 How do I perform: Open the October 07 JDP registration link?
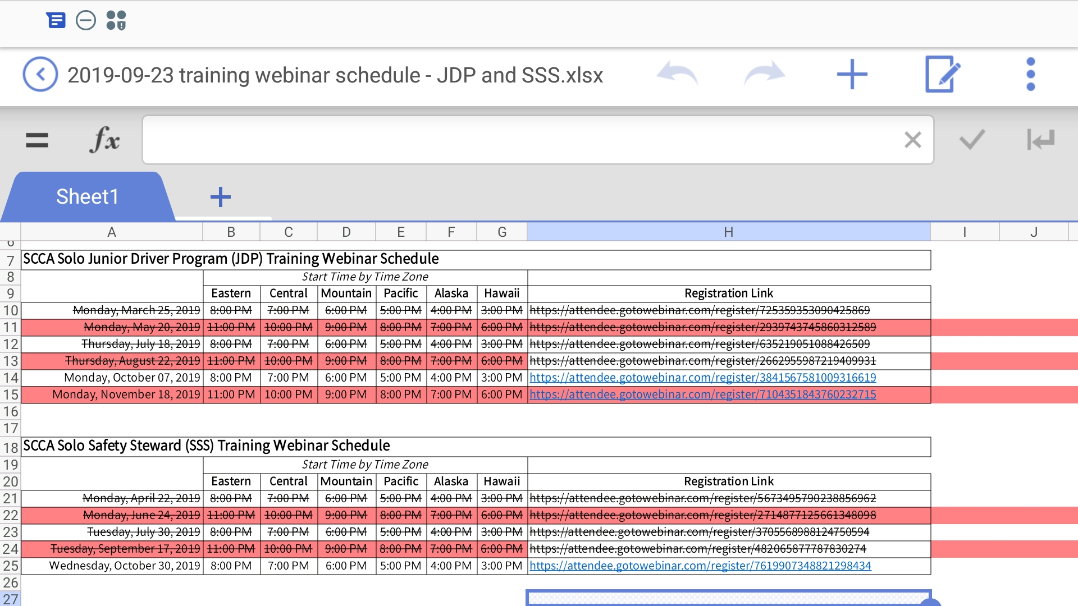coord(701,378)
